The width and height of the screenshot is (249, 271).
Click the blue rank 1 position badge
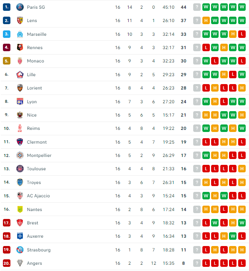pos(7,7)
